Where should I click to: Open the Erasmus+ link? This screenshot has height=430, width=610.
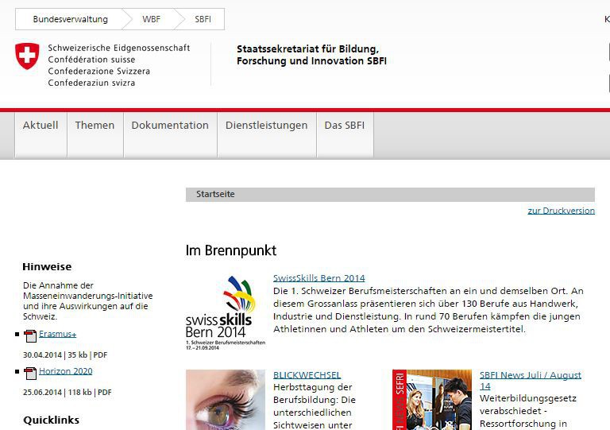coord(57,334)
